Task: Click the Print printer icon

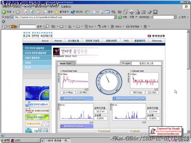Action: (x=101, y=12)
